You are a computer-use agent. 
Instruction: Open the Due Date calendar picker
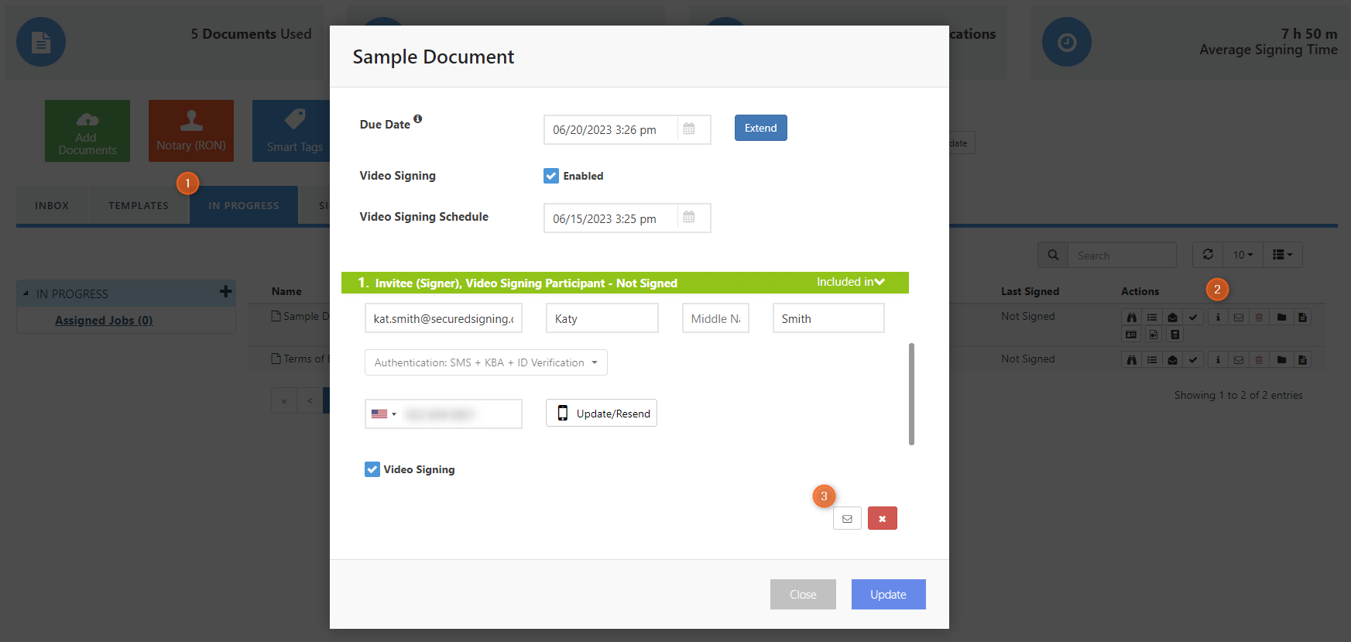click(x=689, y=129)
